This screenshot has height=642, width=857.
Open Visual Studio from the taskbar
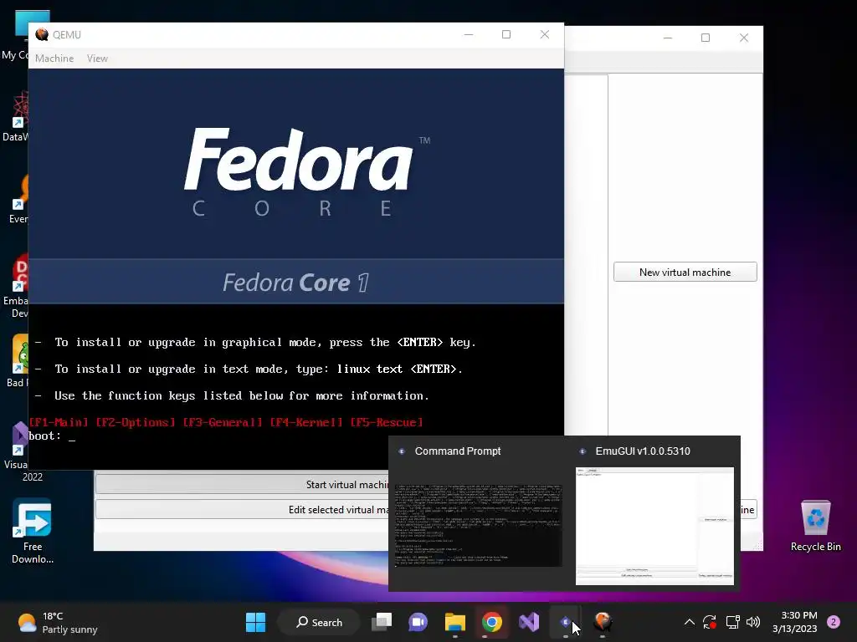point(529,622)
